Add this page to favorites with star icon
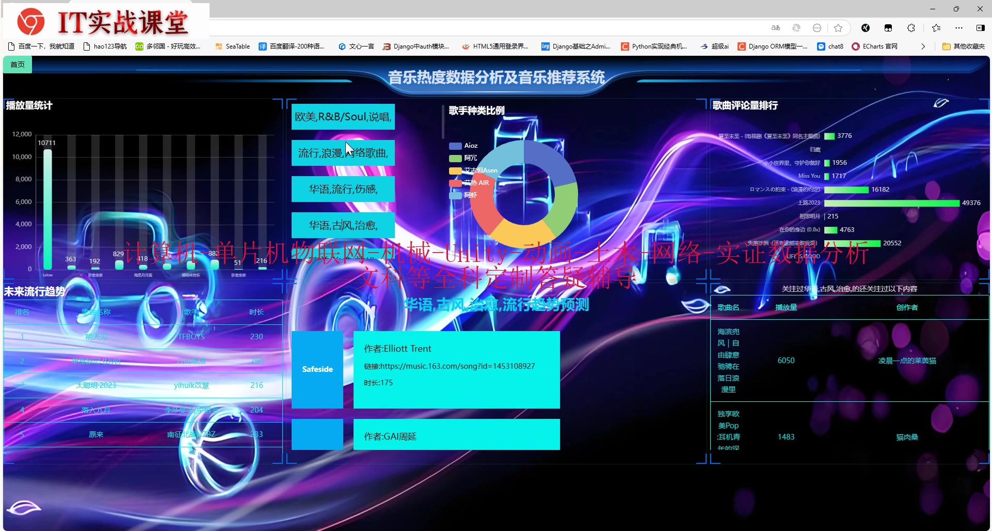Viewport: 992px width, 531px height. (838, 28)
